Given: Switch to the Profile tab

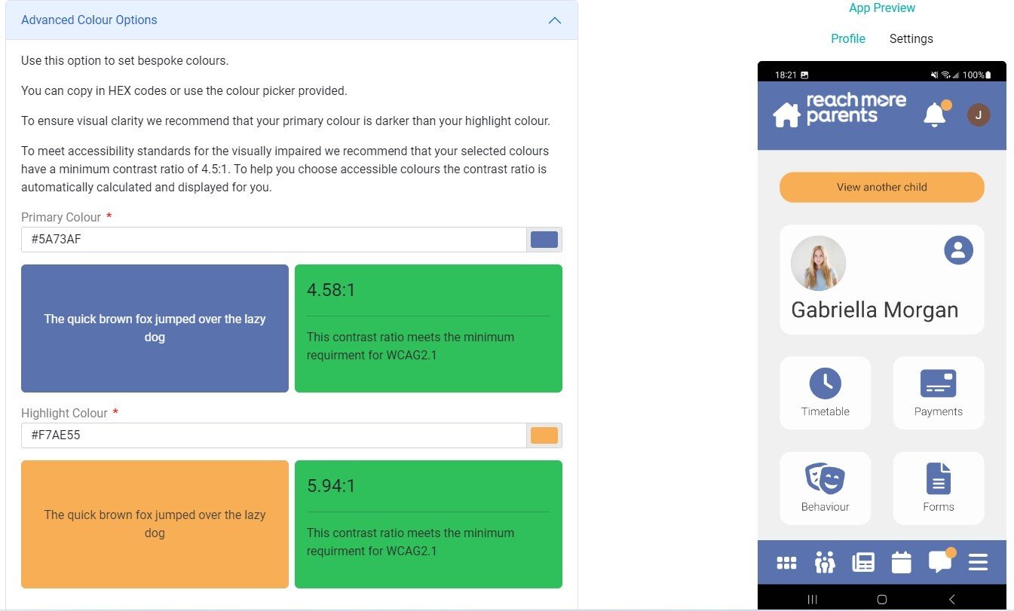Looking at the screenshot, I should point(847,39).
